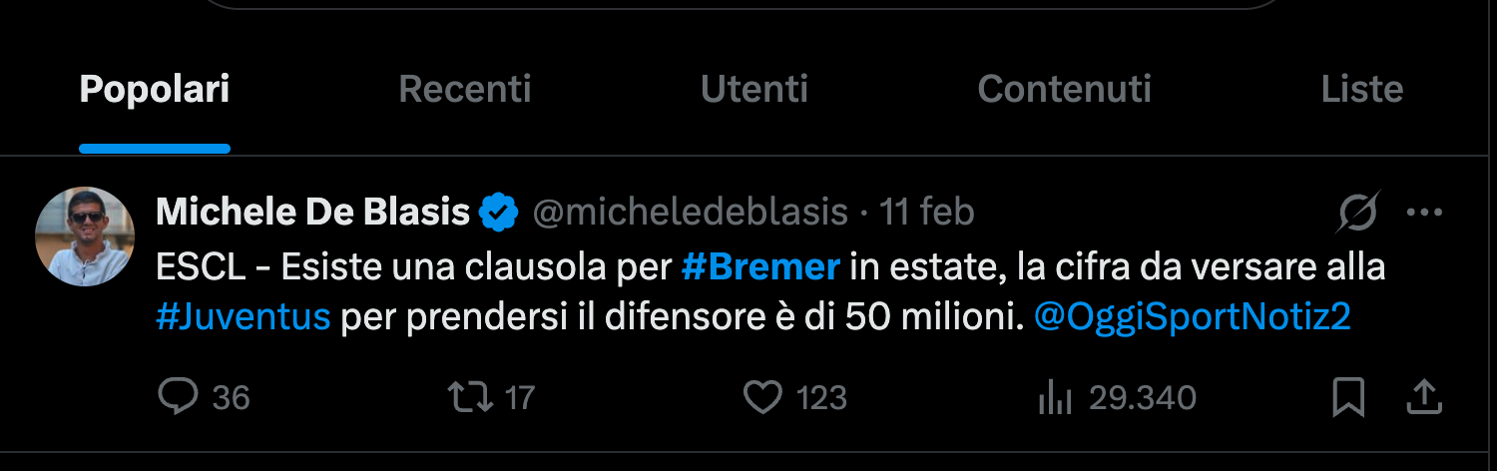Go to the Liste tab
1497x471 pixels.
(1362, 90)
